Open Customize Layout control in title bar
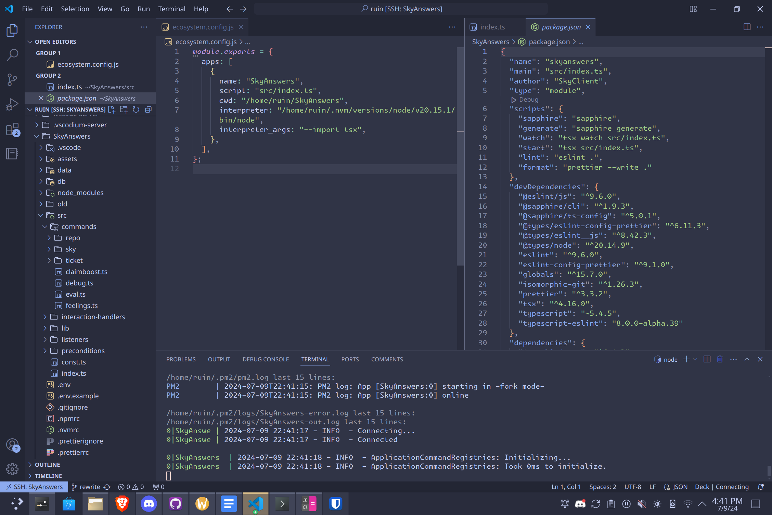This screenshot has height=515, width=772. [693, 9]
